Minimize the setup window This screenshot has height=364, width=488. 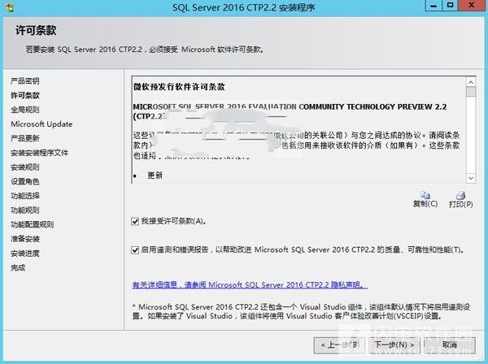click(434, 6)
